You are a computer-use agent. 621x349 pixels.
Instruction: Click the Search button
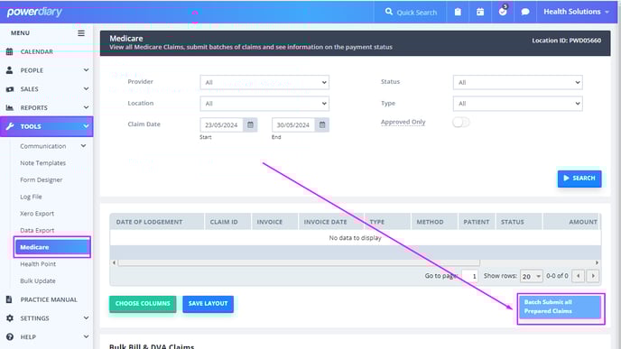[x=579, y=179]
